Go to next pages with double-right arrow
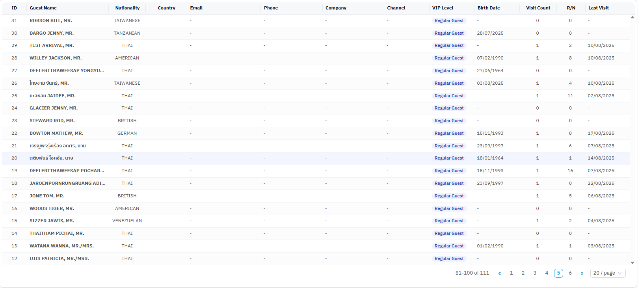 (x=582, y=273)
